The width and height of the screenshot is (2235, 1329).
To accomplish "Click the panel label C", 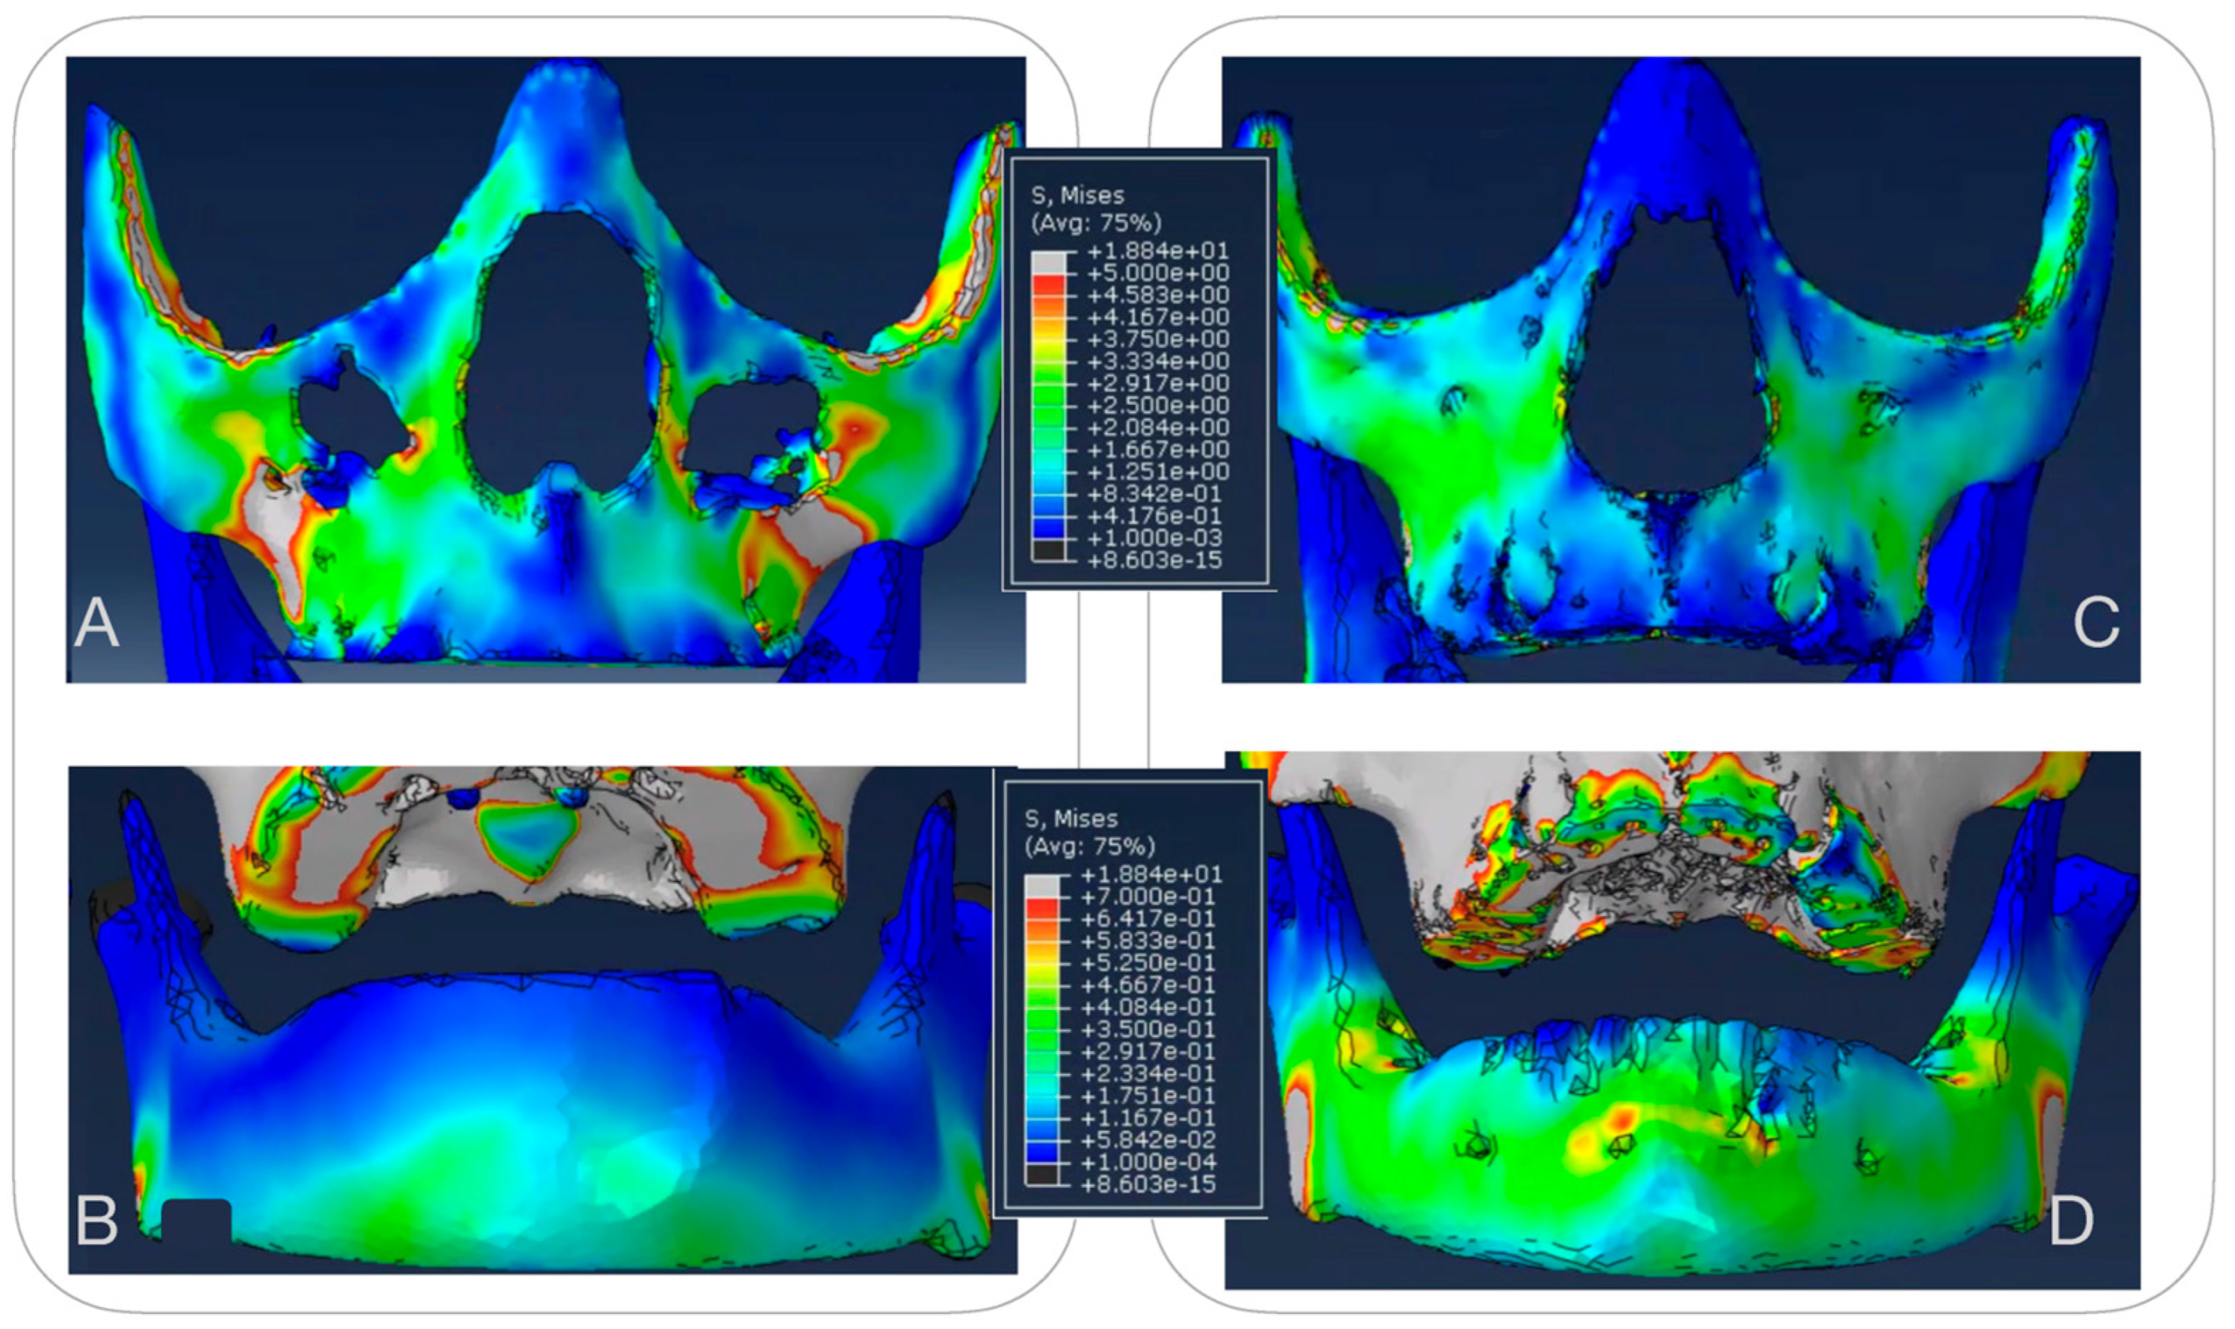I will pos(2096,623).
